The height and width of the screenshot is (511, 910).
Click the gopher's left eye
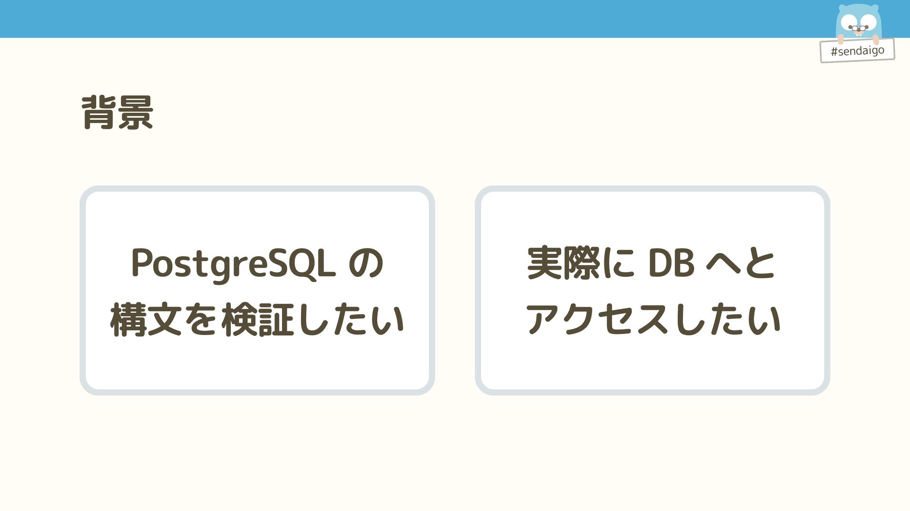point(849,22)
